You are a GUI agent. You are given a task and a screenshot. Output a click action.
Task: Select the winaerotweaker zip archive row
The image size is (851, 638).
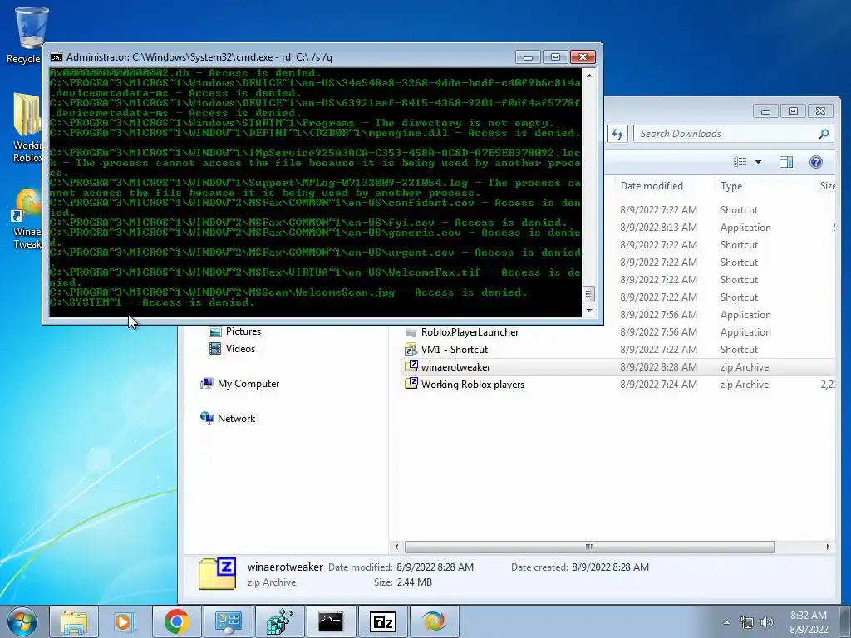click(618, 366)
